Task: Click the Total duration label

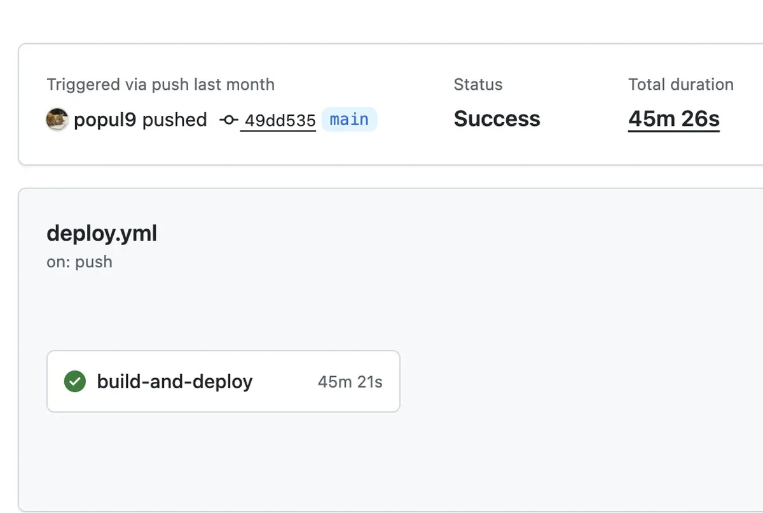Action: 680,84
